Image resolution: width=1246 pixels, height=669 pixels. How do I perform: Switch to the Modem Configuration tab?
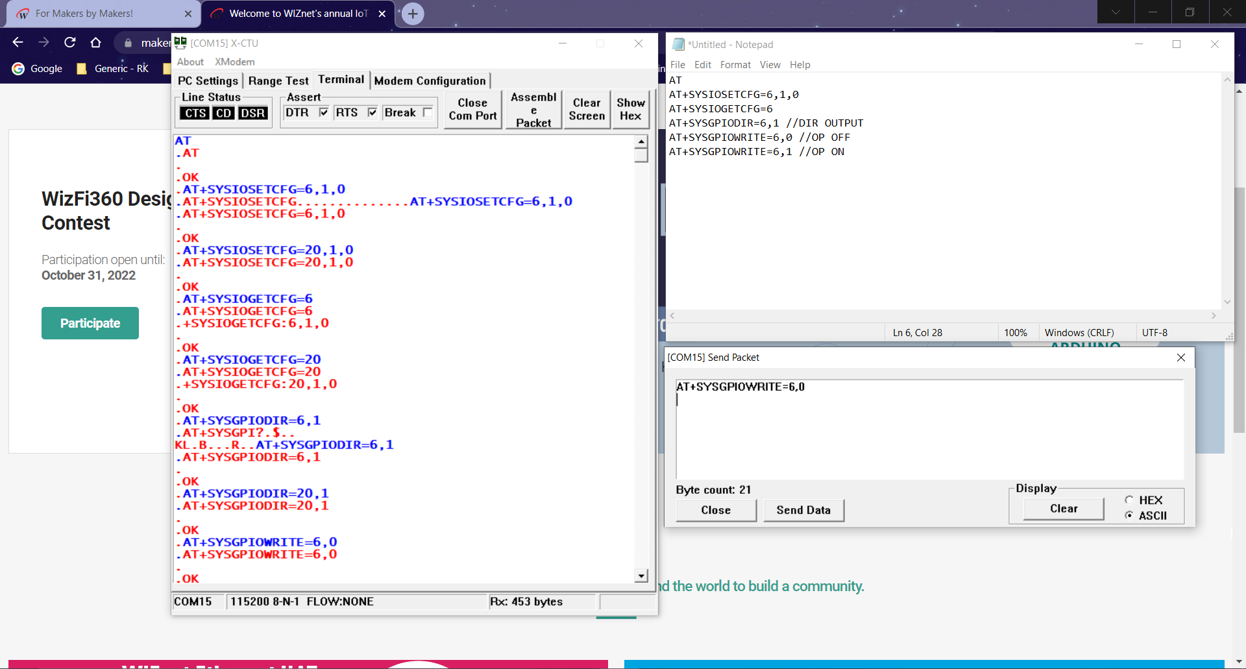point(430,80)
